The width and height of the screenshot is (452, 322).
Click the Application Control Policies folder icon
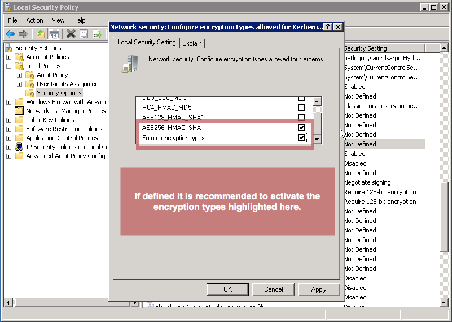(19, 138)
